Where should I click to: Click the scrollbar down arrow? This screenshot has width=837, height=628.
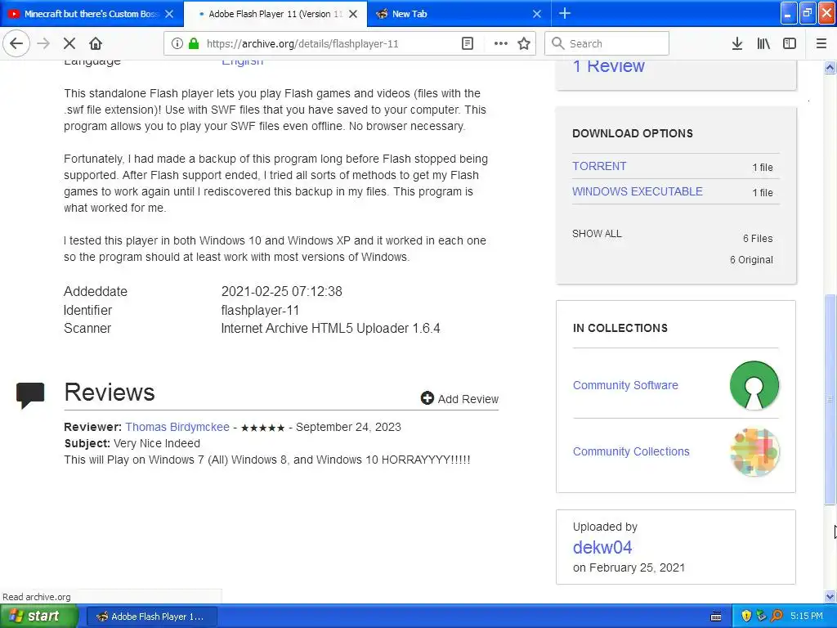point(830,596)
